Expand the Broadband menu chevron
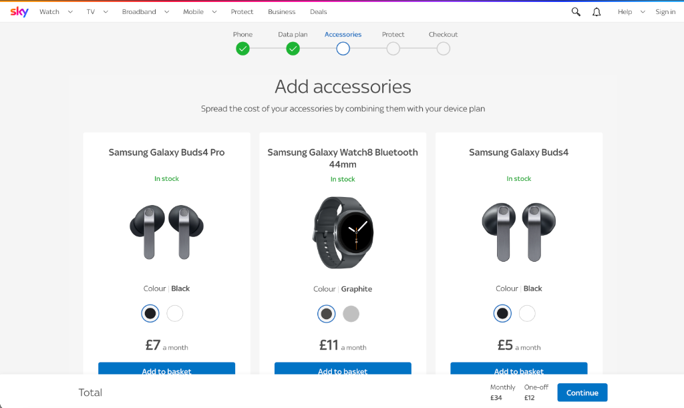The width and height of the screenshot is (684, 408). coord(166,12)
